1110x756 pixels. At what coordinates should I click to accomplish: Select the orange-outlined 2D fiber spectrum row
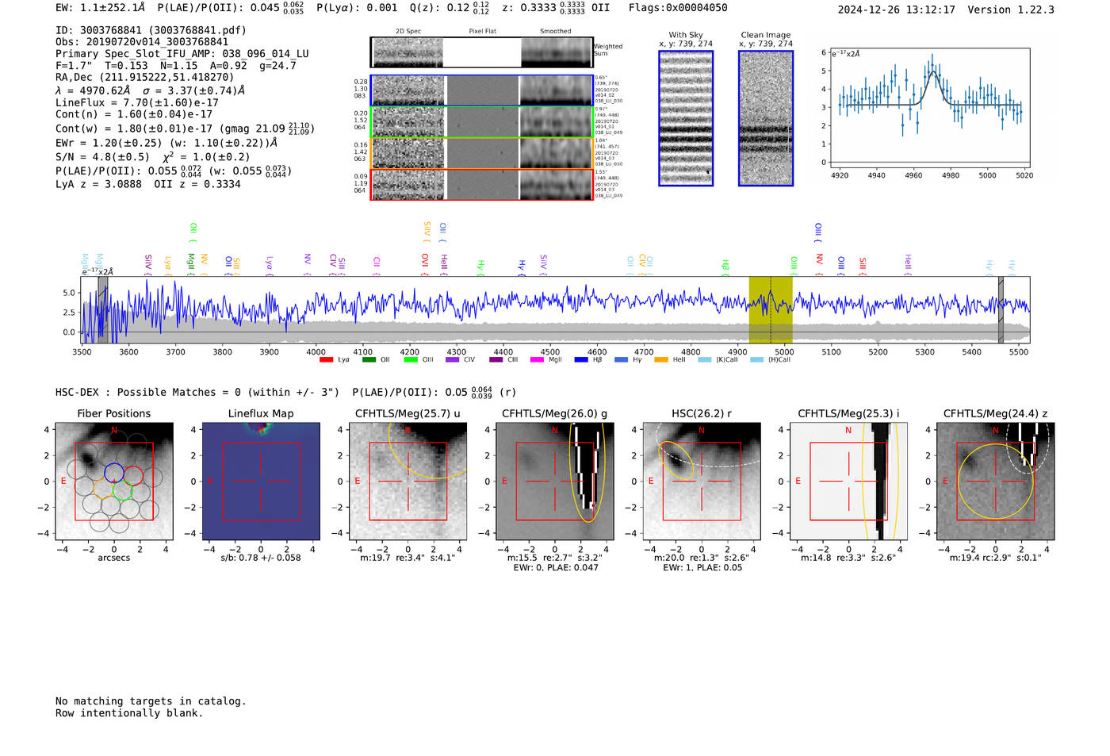click(482, 153)
